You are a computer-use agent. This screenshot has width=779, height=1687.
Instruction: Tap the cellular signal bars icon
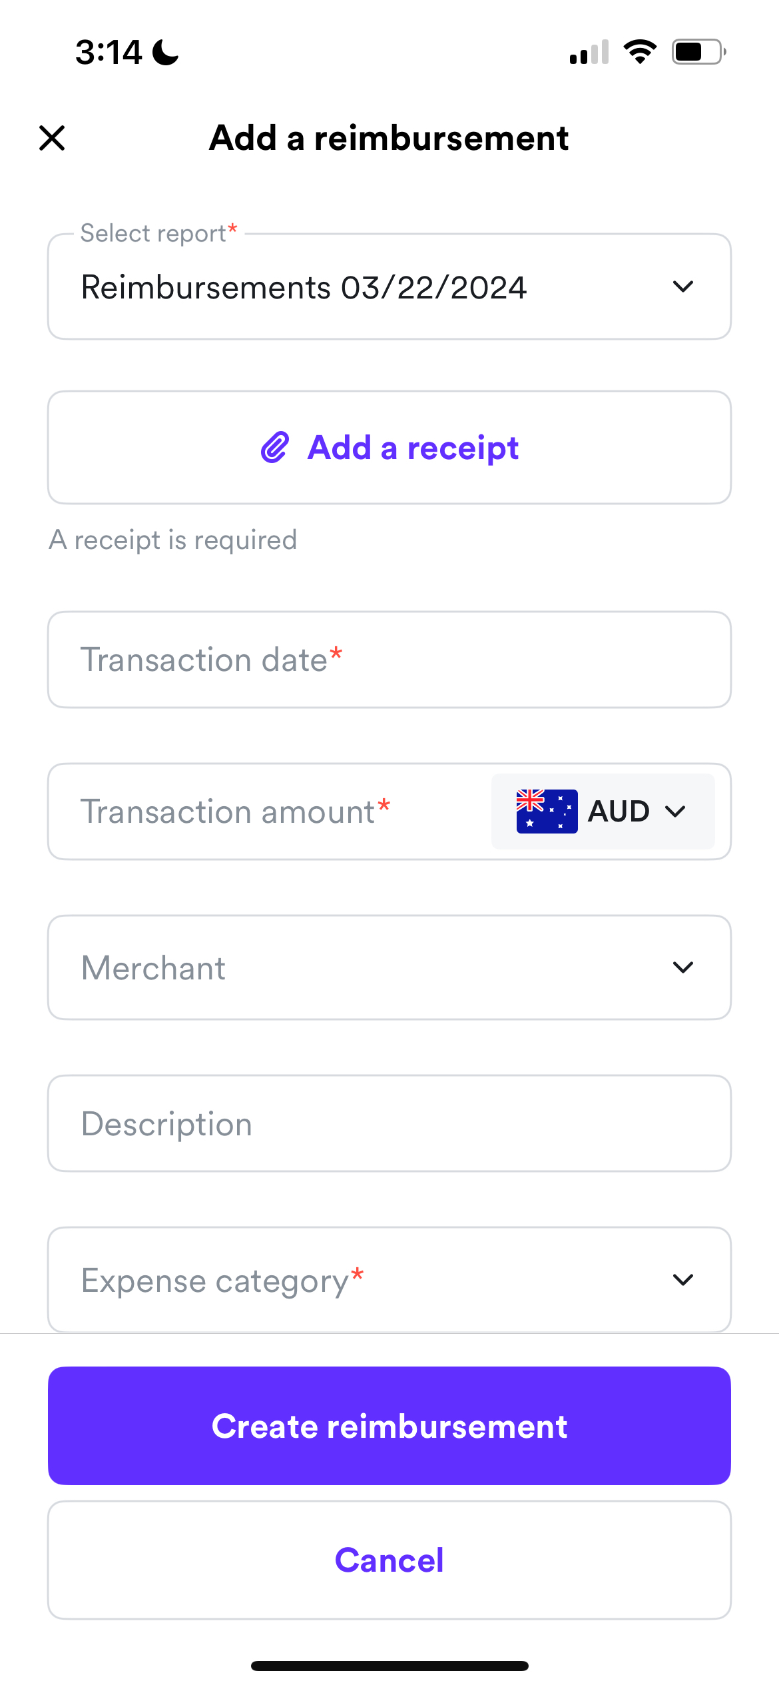589,52
